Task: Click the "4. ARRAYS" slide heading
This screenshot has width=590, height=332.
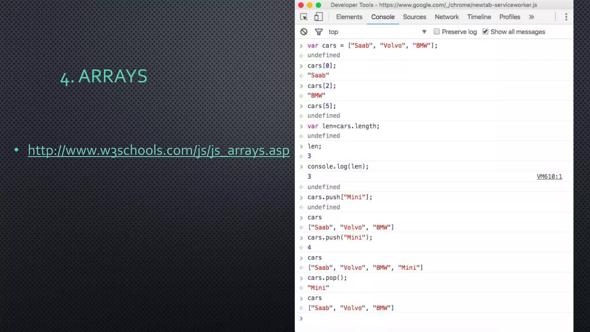Action: 104,76
